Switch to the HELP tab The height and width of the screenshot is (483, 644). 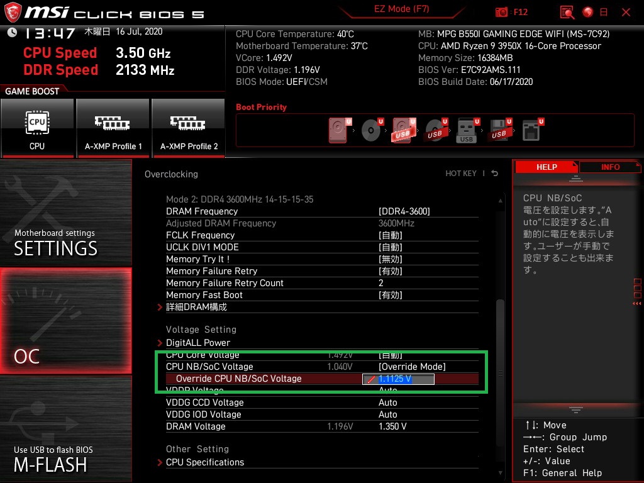(x=547, y=167)
